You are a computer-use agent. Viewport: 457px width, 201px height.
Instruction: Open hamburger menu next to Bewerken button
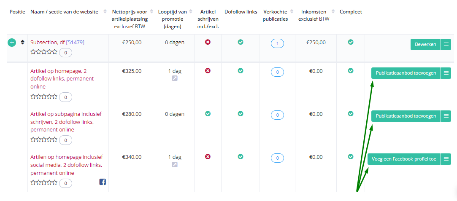pyautogui.click(x=446, y=45)
